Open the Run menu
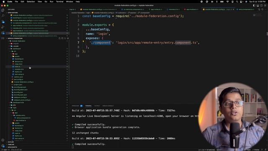Screen dimensions: 268x151 tap(52, 2)
